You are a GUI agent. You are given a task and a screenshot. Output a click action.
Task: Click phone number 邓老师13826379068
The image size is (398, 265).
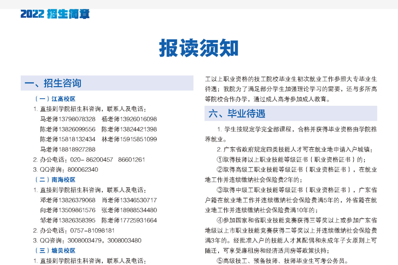coord(68,200)
